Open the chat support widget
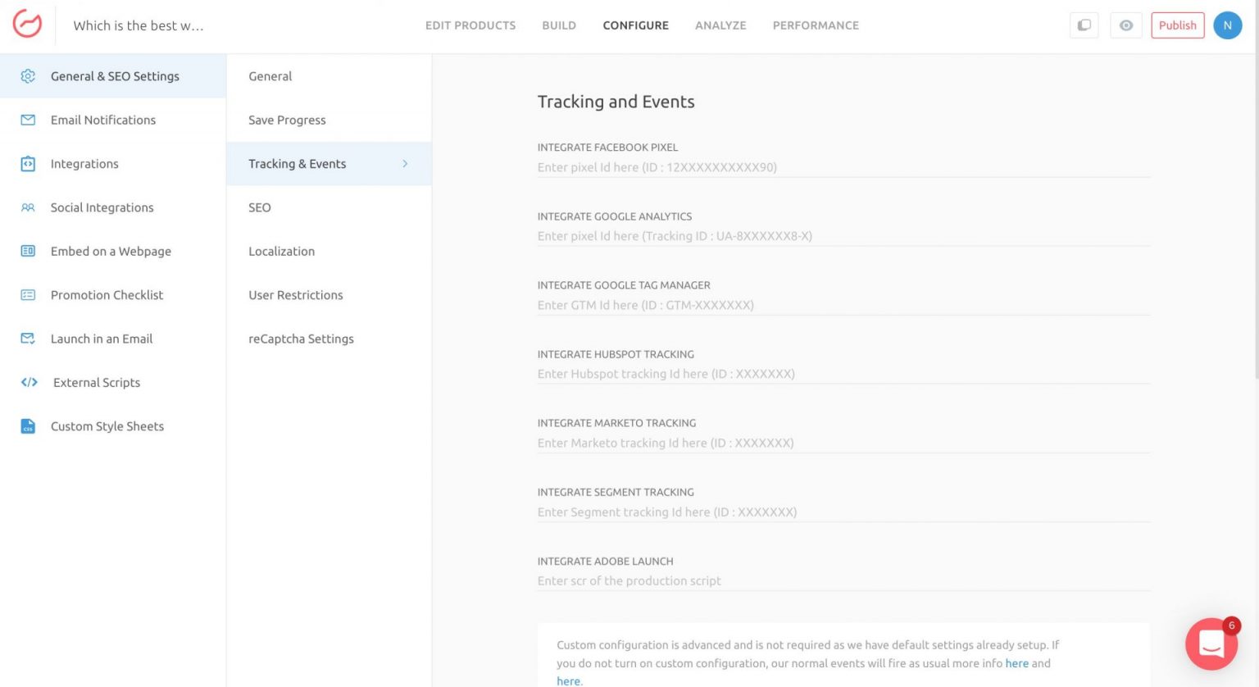The height and width of the screenshot is (687, 1259). coord(1211,644)
